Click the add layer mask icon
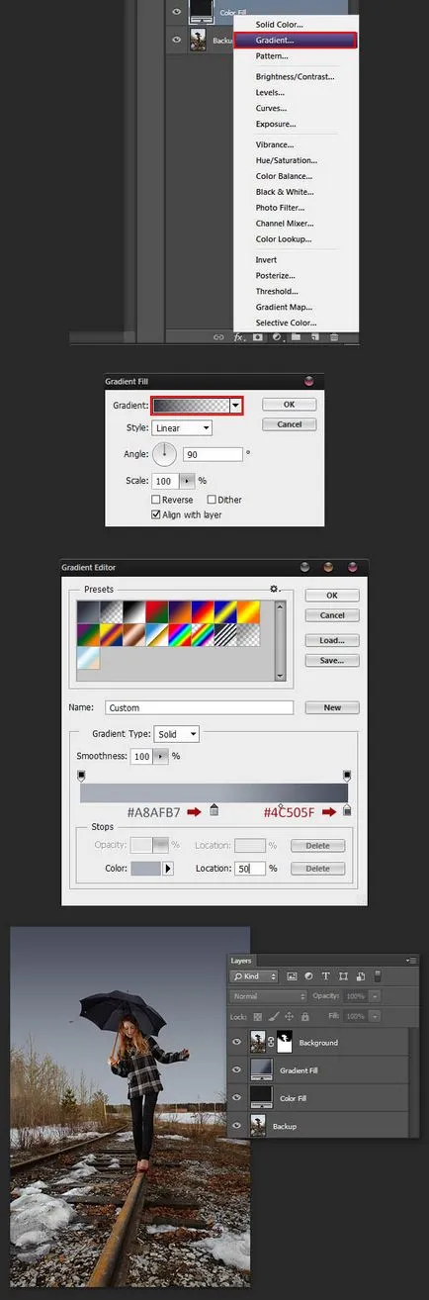The height and width of the screenshot is (1300, 429). pos(257,336)
